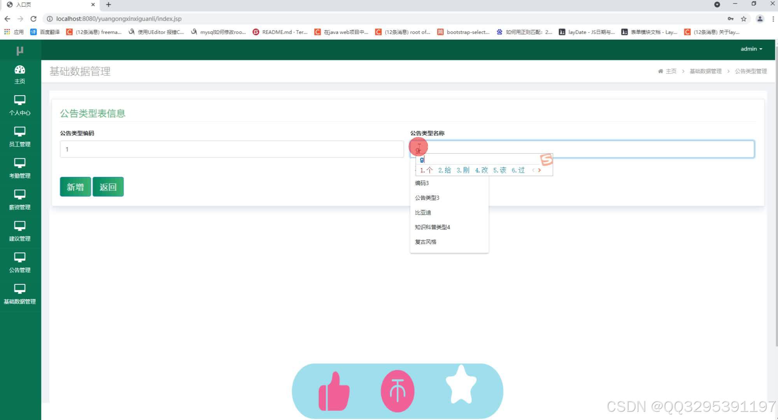Choose autocomplete suggestion 公告类型3

point(449,198)
